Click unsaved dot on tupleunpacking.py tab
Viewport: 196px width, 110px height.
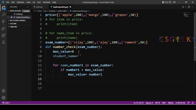point(70,7)
